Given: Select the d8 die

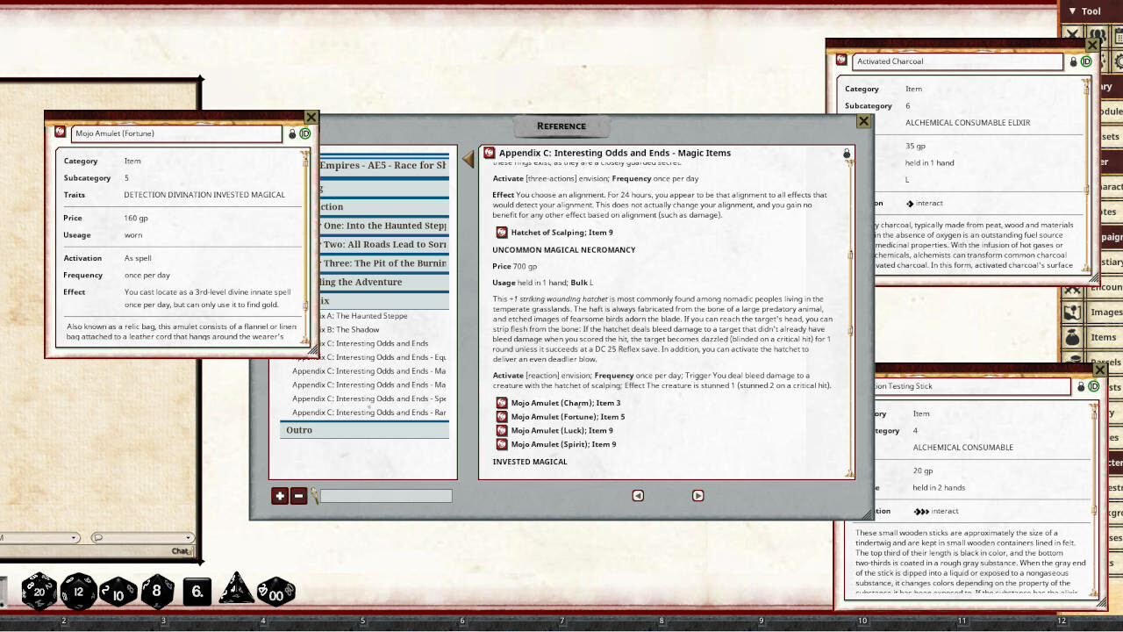Looking at the screenshot, I should [x=158, y=591].
